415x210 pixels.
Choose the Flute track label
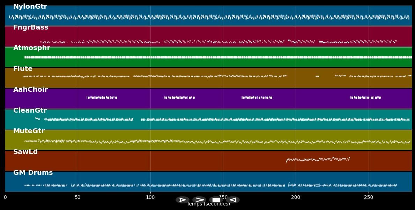point(23,69)
